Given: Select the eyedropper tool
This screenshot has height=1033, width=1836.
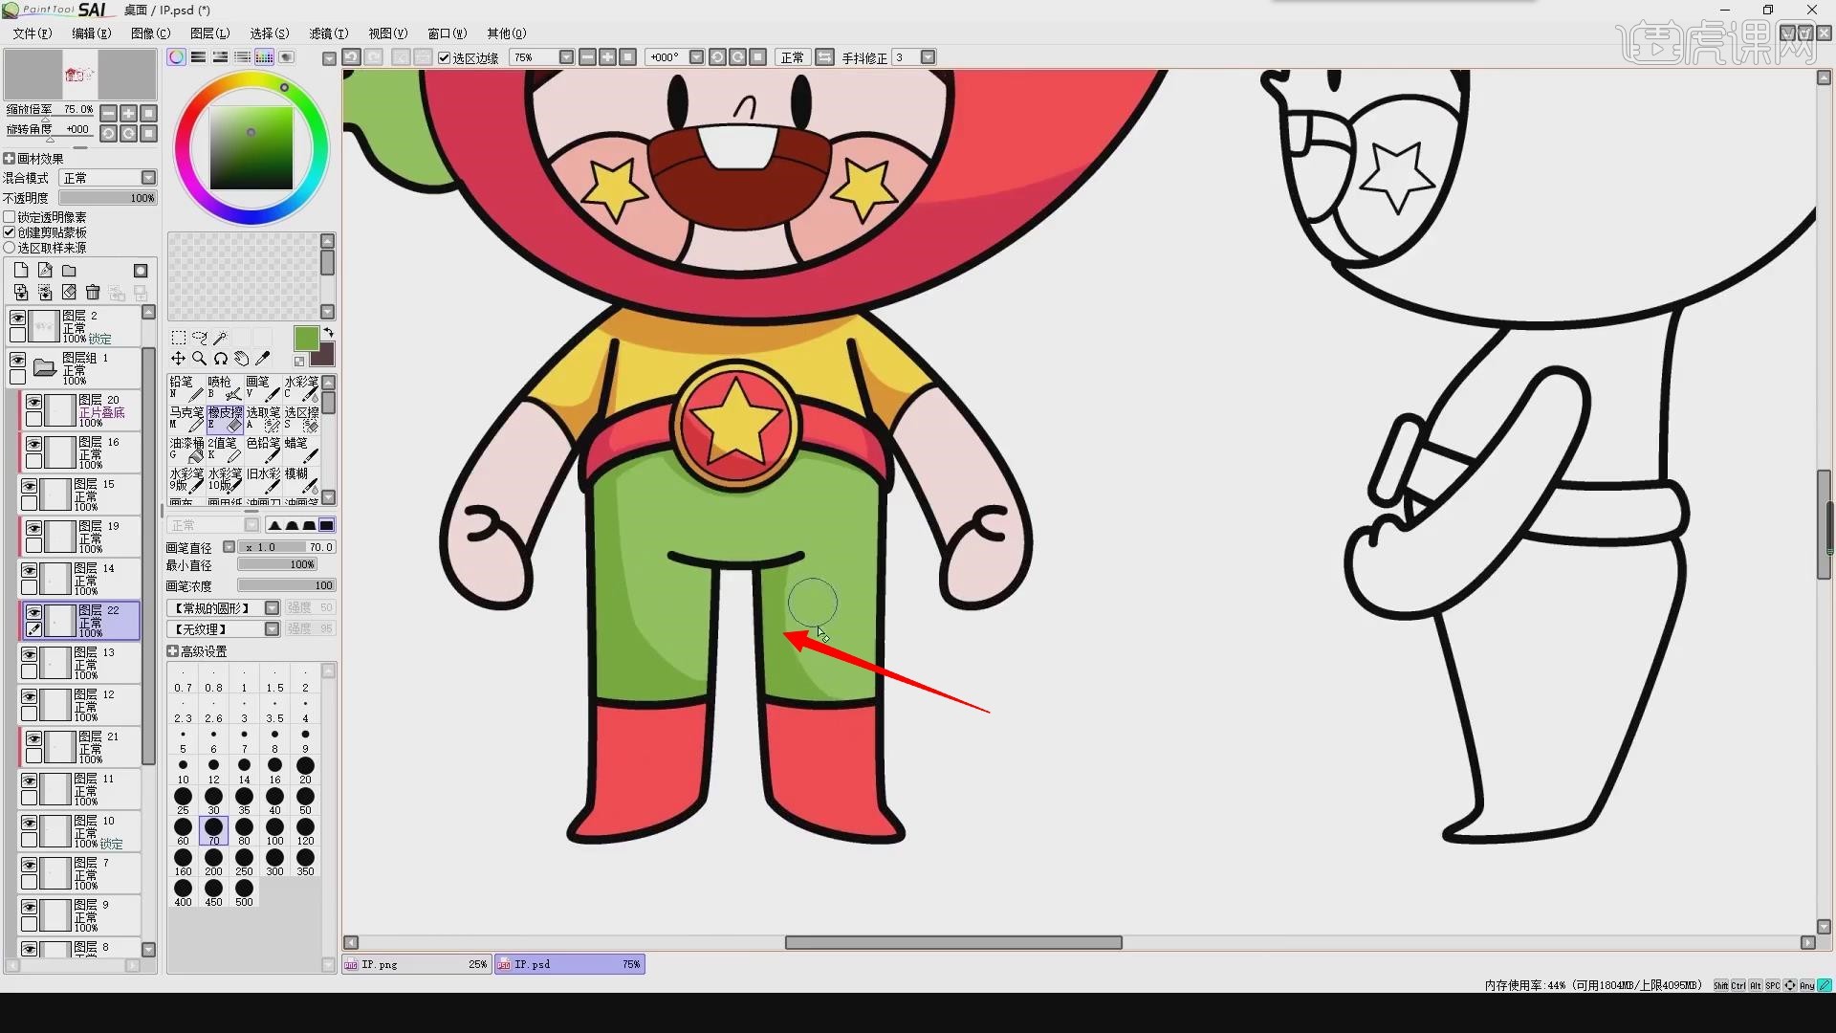Looking at the screenshot, I should pos(263,359).
